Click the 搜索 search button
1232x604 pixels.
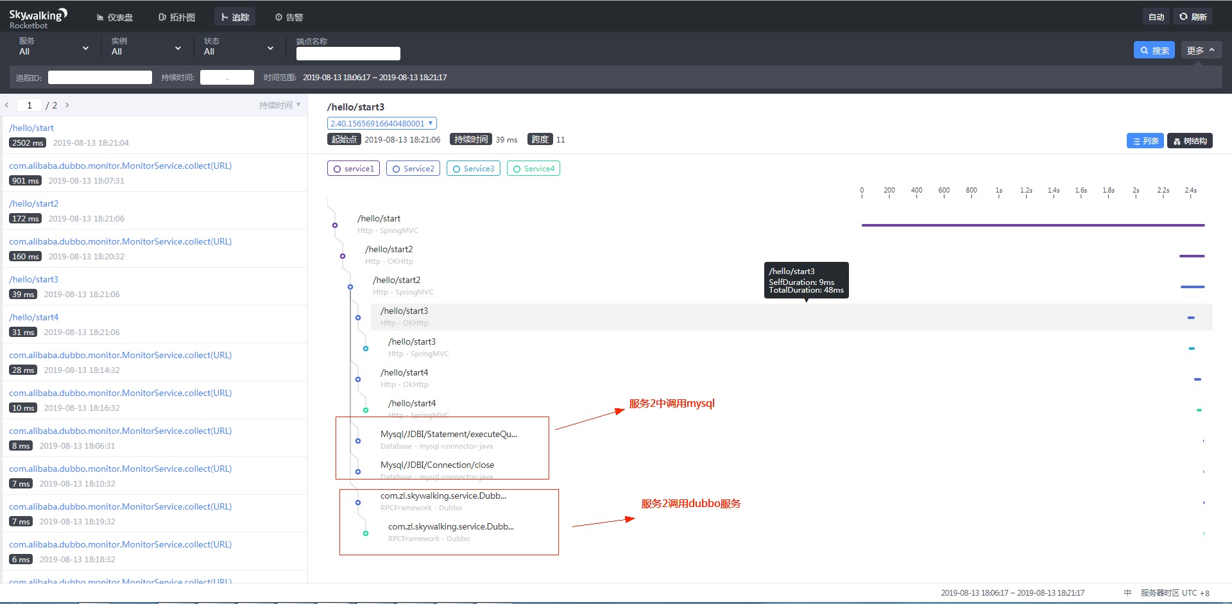(1154, 51)
